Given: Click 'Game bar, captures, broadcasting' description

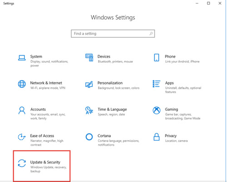Looking at the screenshot, I should tap(183, 116).
